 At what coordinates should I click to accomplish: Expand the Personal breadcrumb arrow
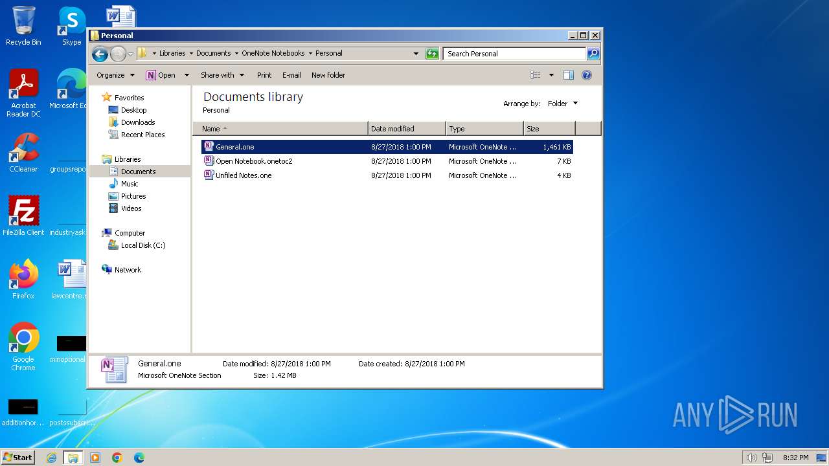(310, 54)
